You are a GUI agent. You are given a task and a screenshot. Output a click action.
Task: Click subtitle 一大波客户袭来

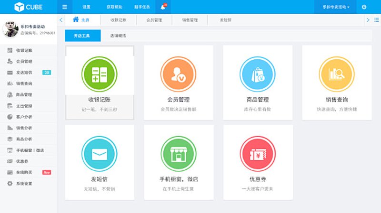coord(258,189)
